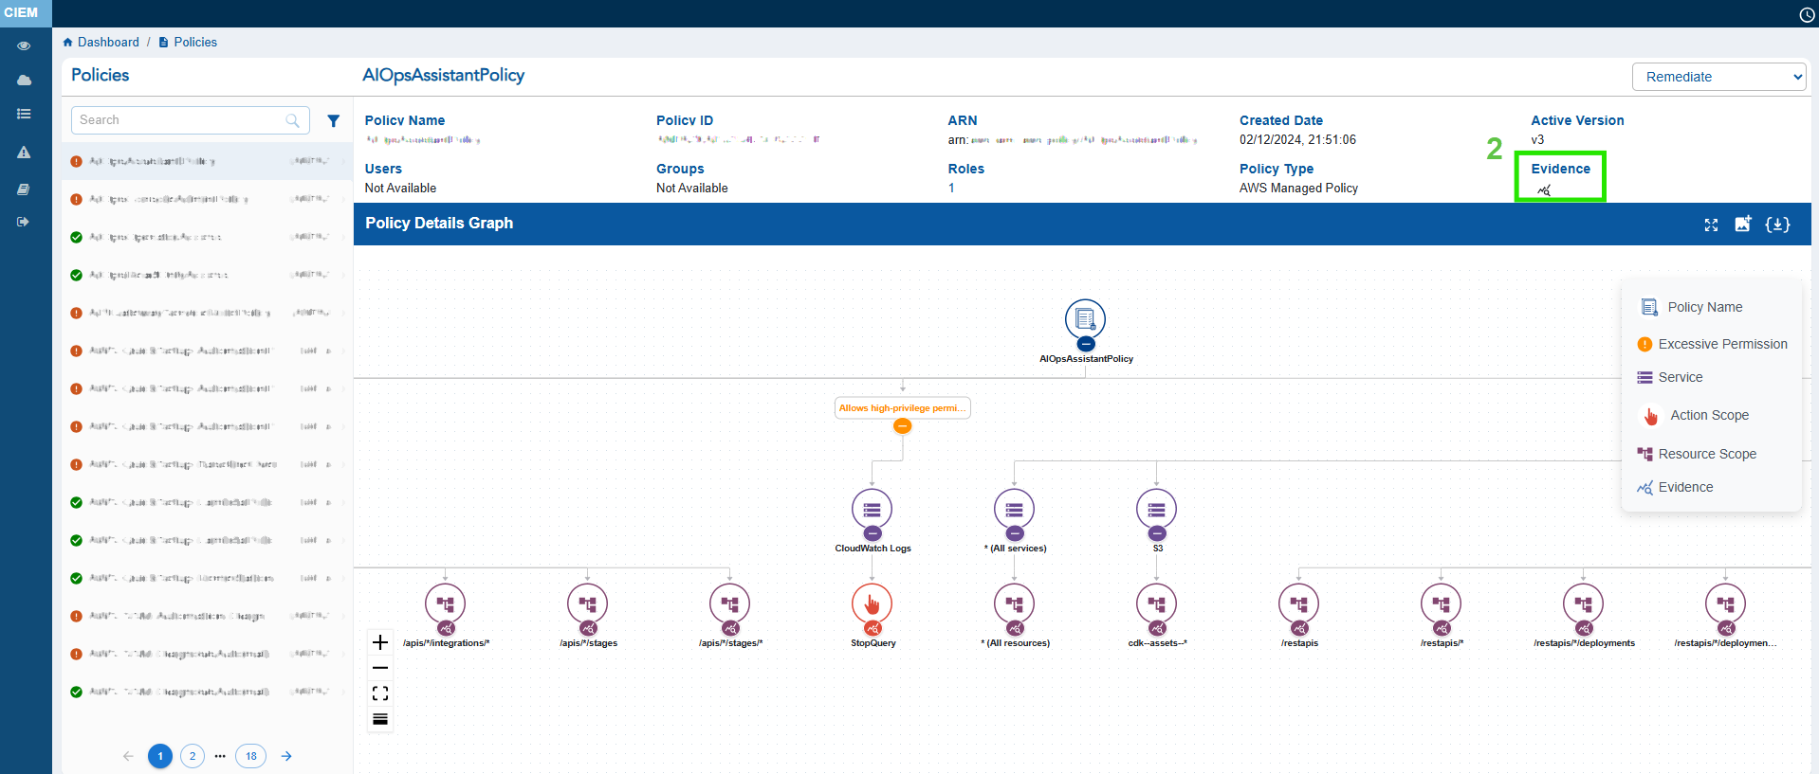
Task: Click the filter funnel icon beside search
Action: [x=334, y=120]
